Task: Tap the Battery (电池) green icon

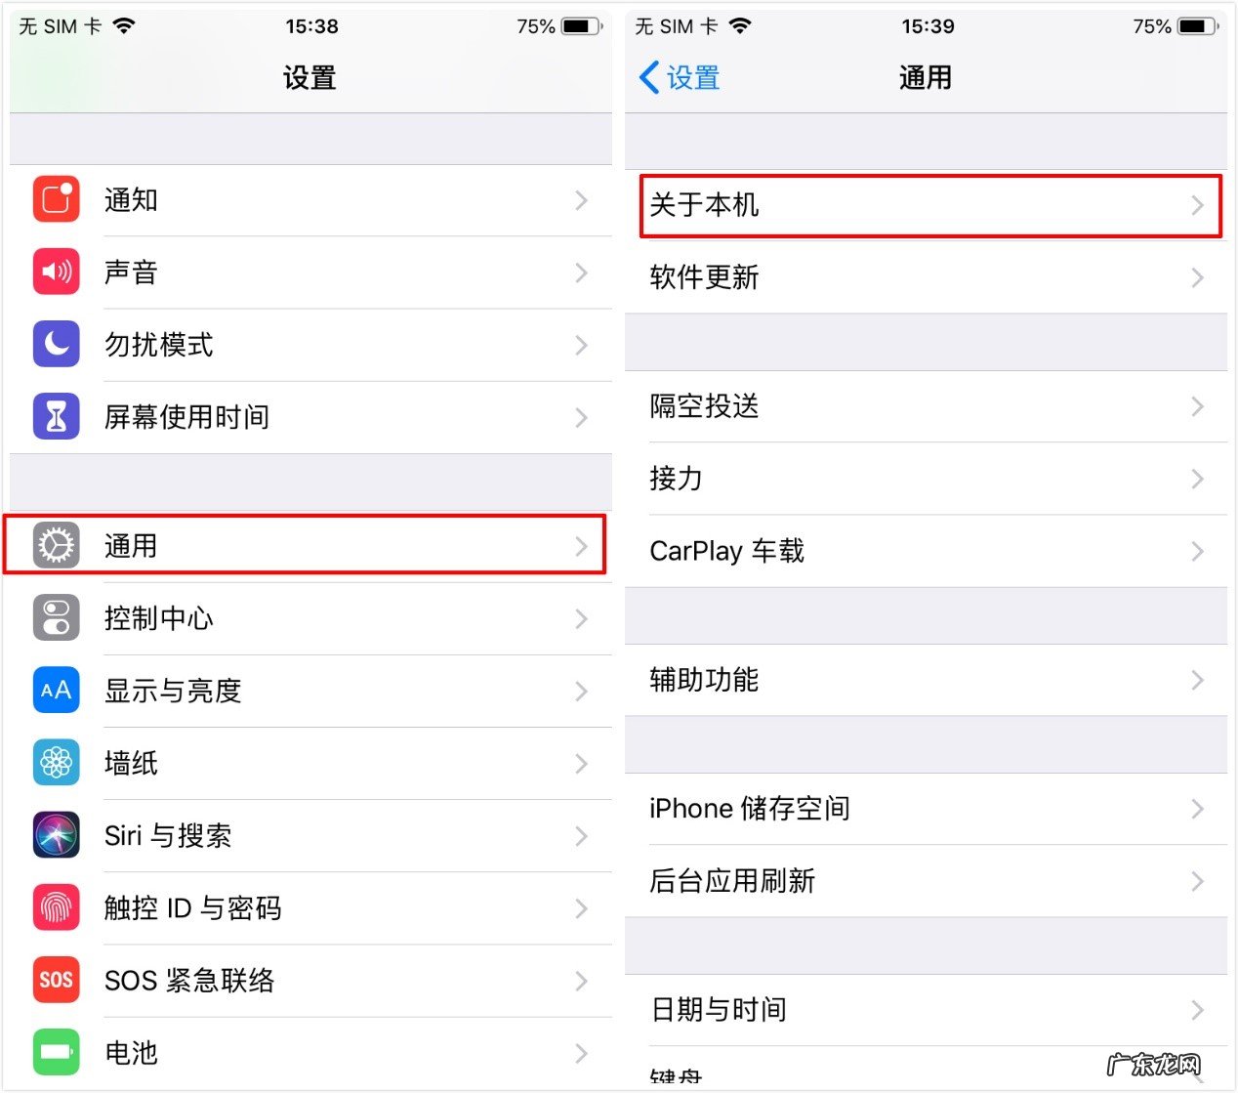Action: [x=56, y=1053]
